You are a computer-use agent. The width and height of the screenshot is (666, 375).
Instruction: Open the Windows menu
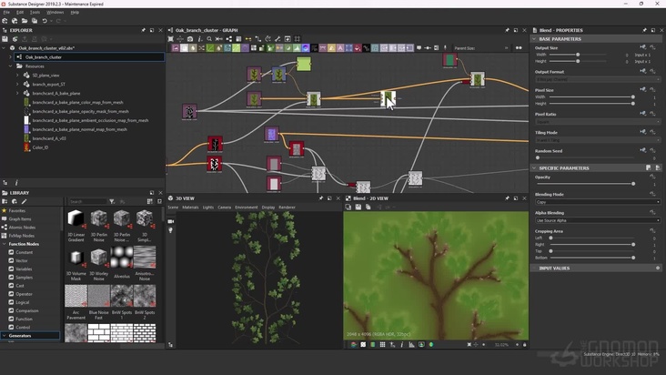(55, 13)
